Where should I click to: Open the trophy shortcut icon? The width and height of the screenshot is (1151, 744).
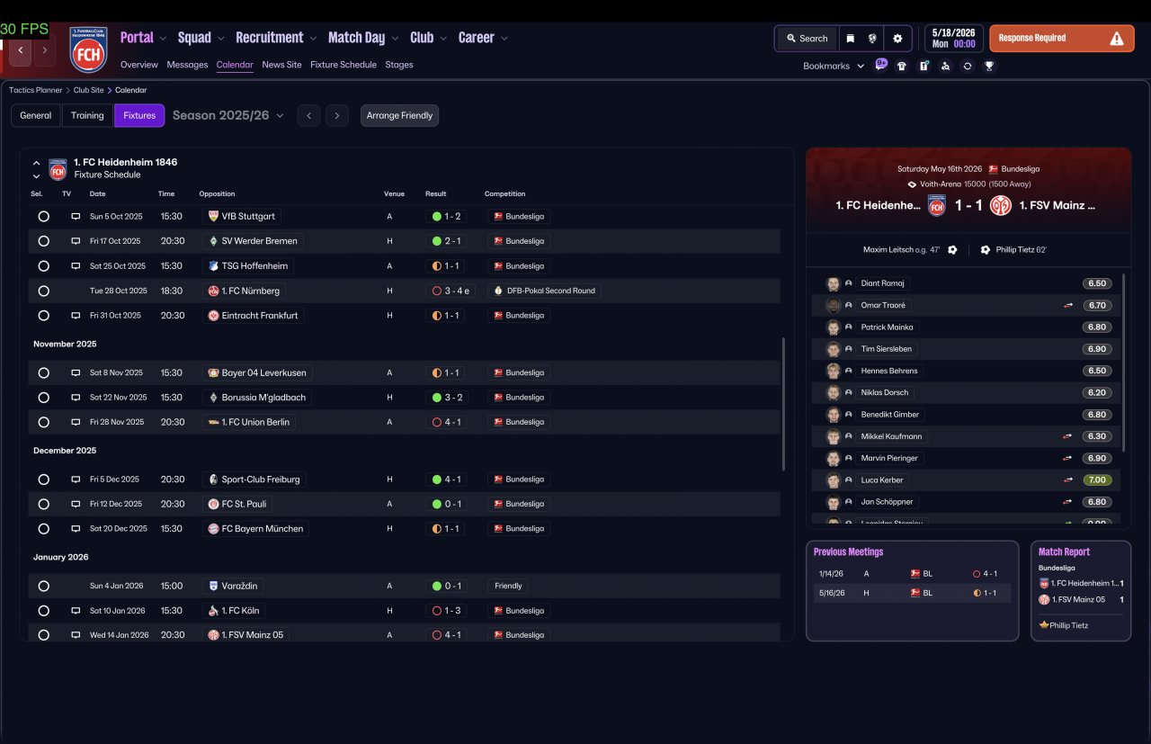tap(989, 66)
